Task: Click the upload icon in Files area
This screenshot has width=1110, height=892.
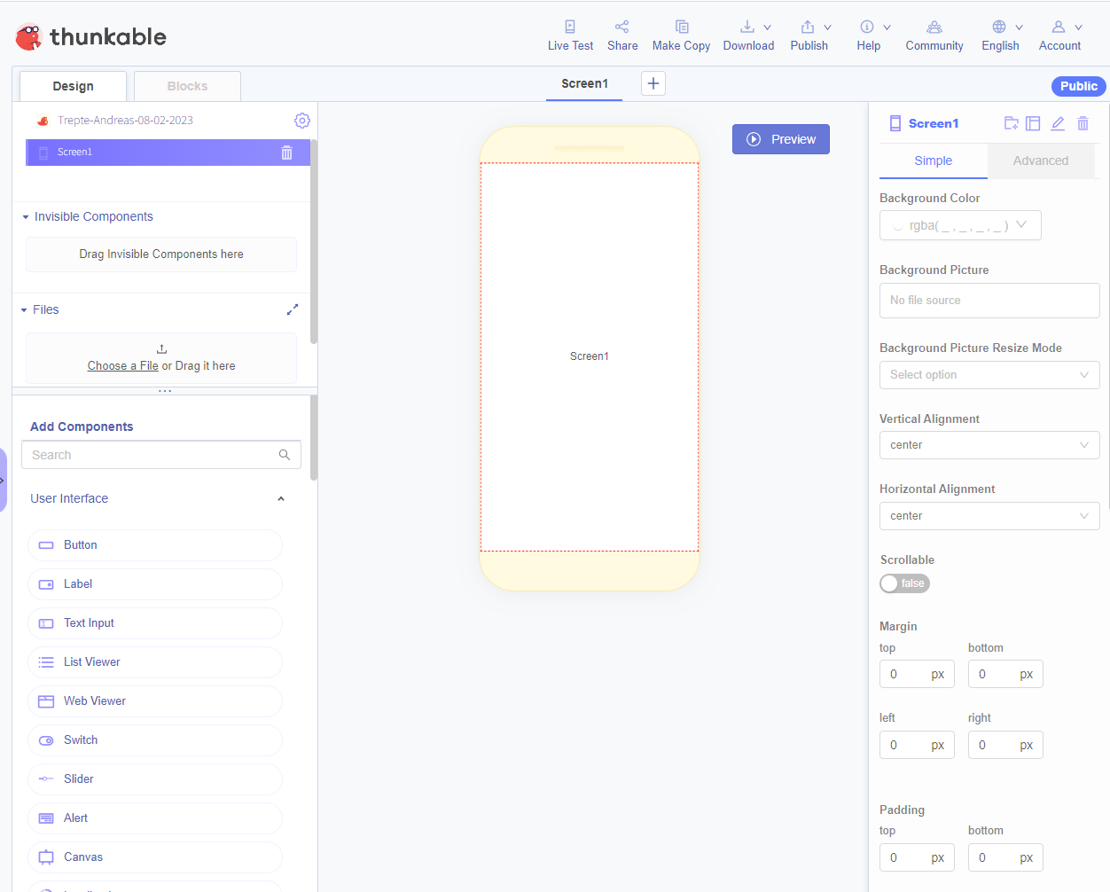Action: pos(161,349)
